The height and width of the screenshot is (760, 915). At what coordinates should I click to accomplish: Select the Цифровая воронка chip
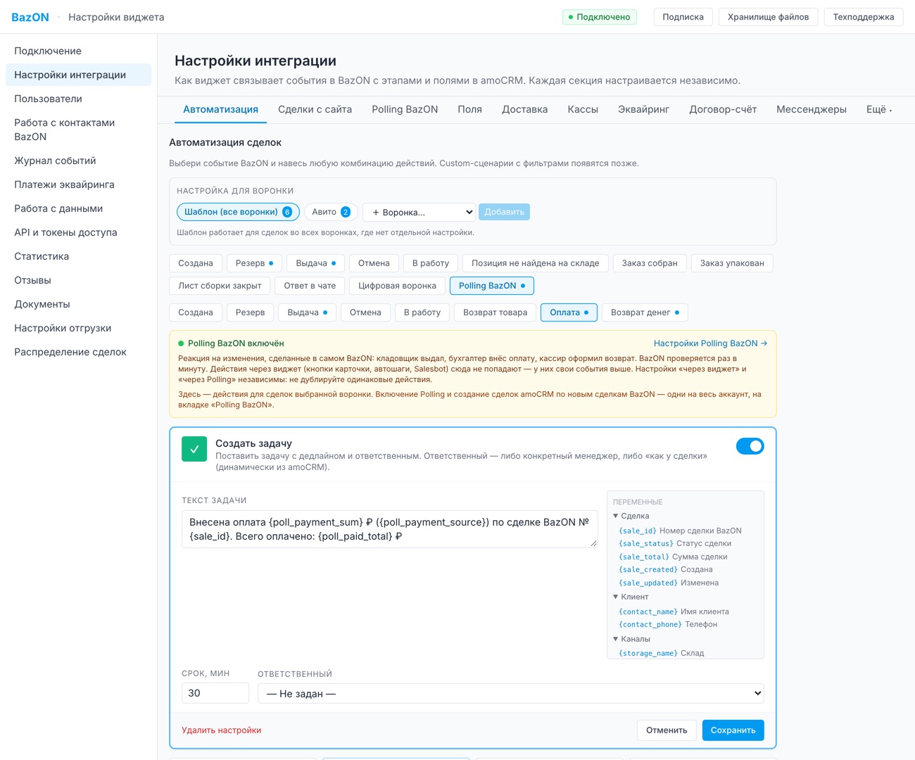click(397, 286)
